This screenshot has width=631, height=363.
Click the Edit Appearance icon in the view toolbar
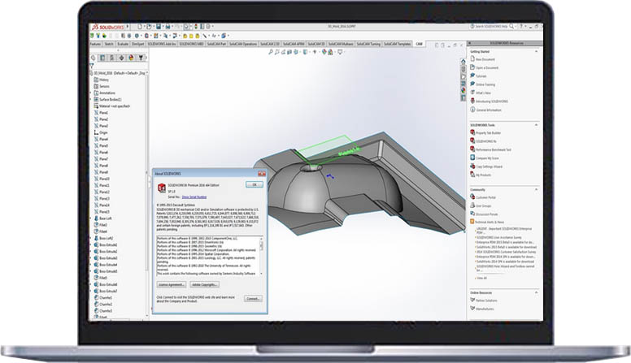[x=324, y=52]
